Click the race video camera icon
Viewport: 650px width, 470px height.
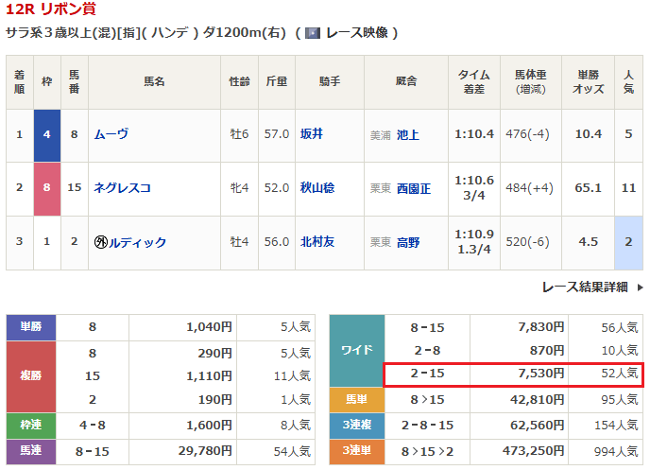(x=313, y=33)
